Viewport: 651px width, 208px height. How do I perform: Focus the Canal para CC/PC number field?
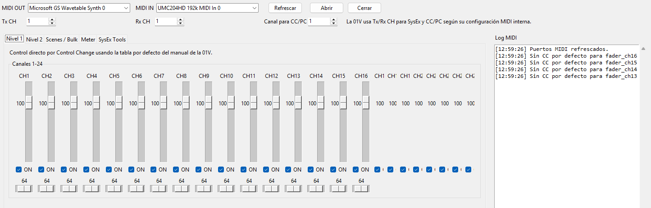tap(319, 21)
